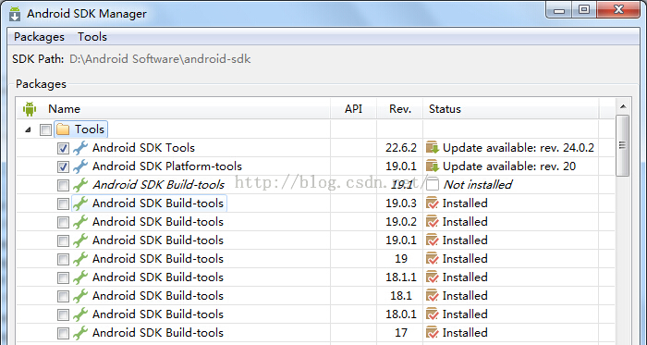Viewport: 647px width, 345px height.
Task: Check Build-tools rev 19.1 checkbox
Action: click(x=63, y=185)
